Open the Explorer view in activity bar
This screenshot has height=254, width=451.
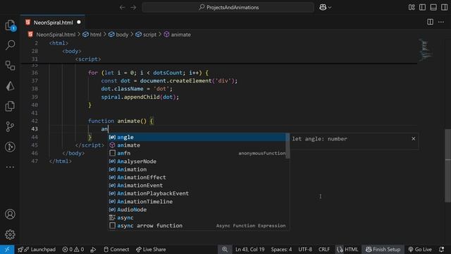pos(11,25)
